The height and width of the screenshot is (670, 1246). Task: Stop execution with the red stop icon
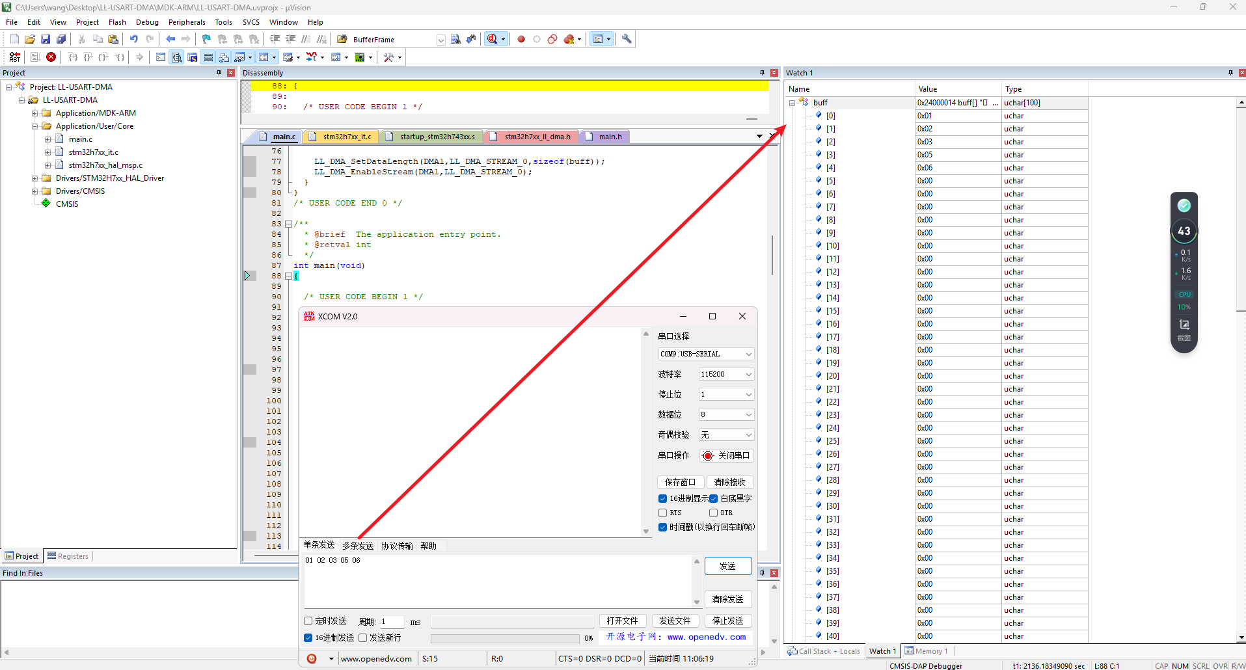coord(51,57)
